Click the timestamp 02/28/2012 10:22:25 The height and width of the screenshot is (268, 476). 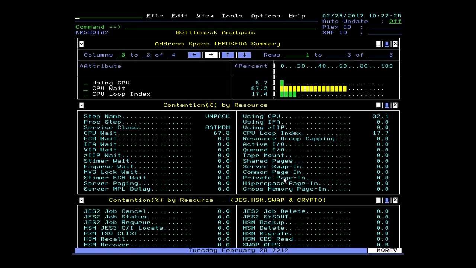point(362,16)
